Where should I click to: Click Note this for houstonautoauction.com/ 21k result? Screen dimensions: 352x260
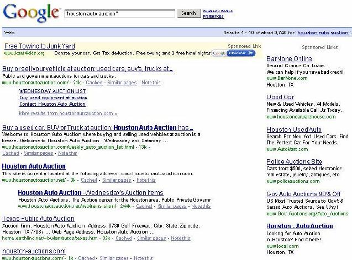(x=151, y=83)
